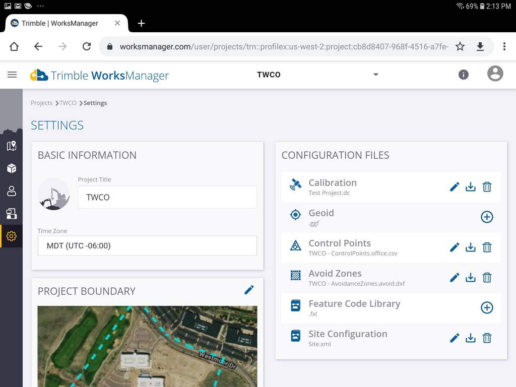Screen dimensions: 516x387
Task: Add a Geoid file
Action: point(487,217)
